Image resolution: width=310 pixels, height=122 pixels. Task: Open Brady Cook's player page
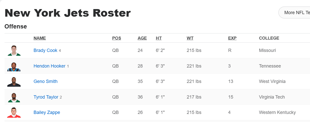tap(45, 50)
